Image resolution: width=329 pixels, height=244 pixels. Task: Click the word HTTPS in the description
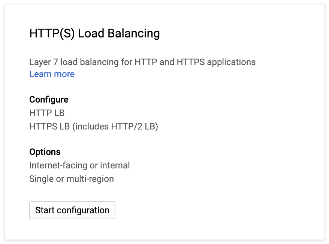190,62
